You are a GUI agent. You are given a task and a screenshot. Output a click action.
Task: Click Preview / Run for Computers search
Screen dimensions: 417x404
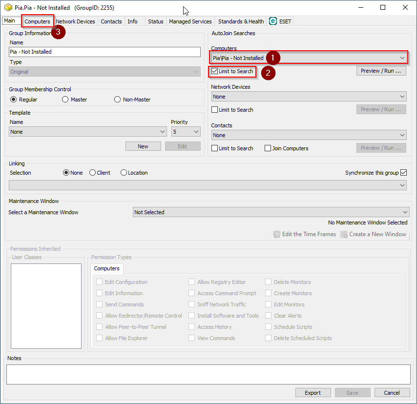point(381,71)
